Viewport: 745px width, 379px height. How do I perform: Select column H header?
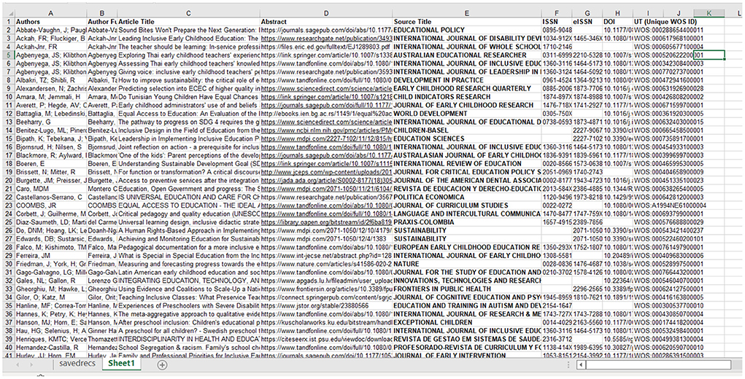617,14
